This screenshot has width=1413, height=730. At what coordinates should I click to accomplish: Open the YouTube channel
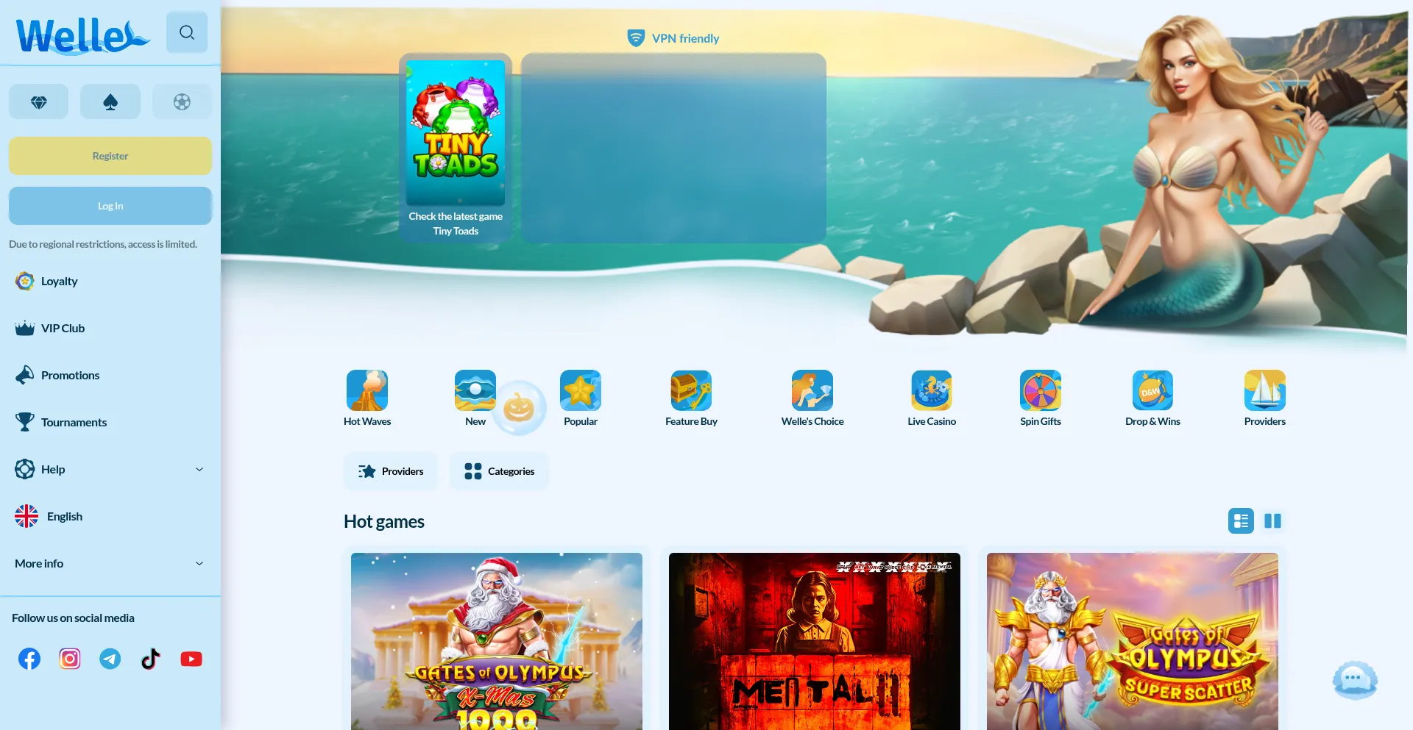pos(191,659)
